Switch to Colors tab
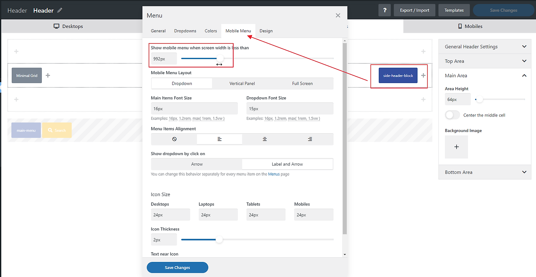This screenshot has width=536, height=277. (211, 31)
